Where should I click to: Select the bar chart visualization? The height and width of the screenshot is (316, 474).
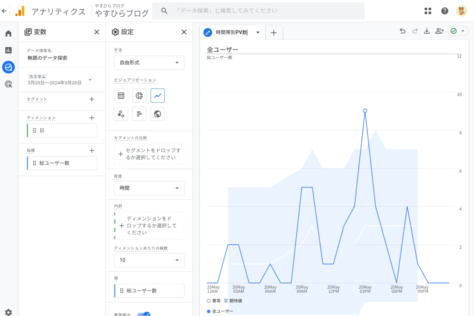(139, 114)
